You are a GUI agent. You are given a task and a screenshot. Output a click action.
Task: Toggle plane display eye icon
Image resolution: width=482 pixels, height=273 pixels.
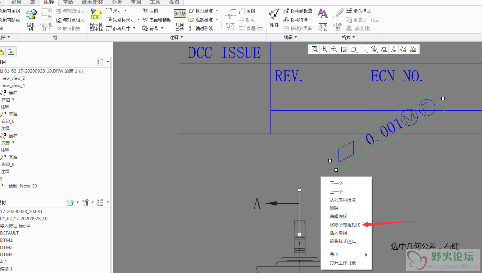[x=384, y=50]
